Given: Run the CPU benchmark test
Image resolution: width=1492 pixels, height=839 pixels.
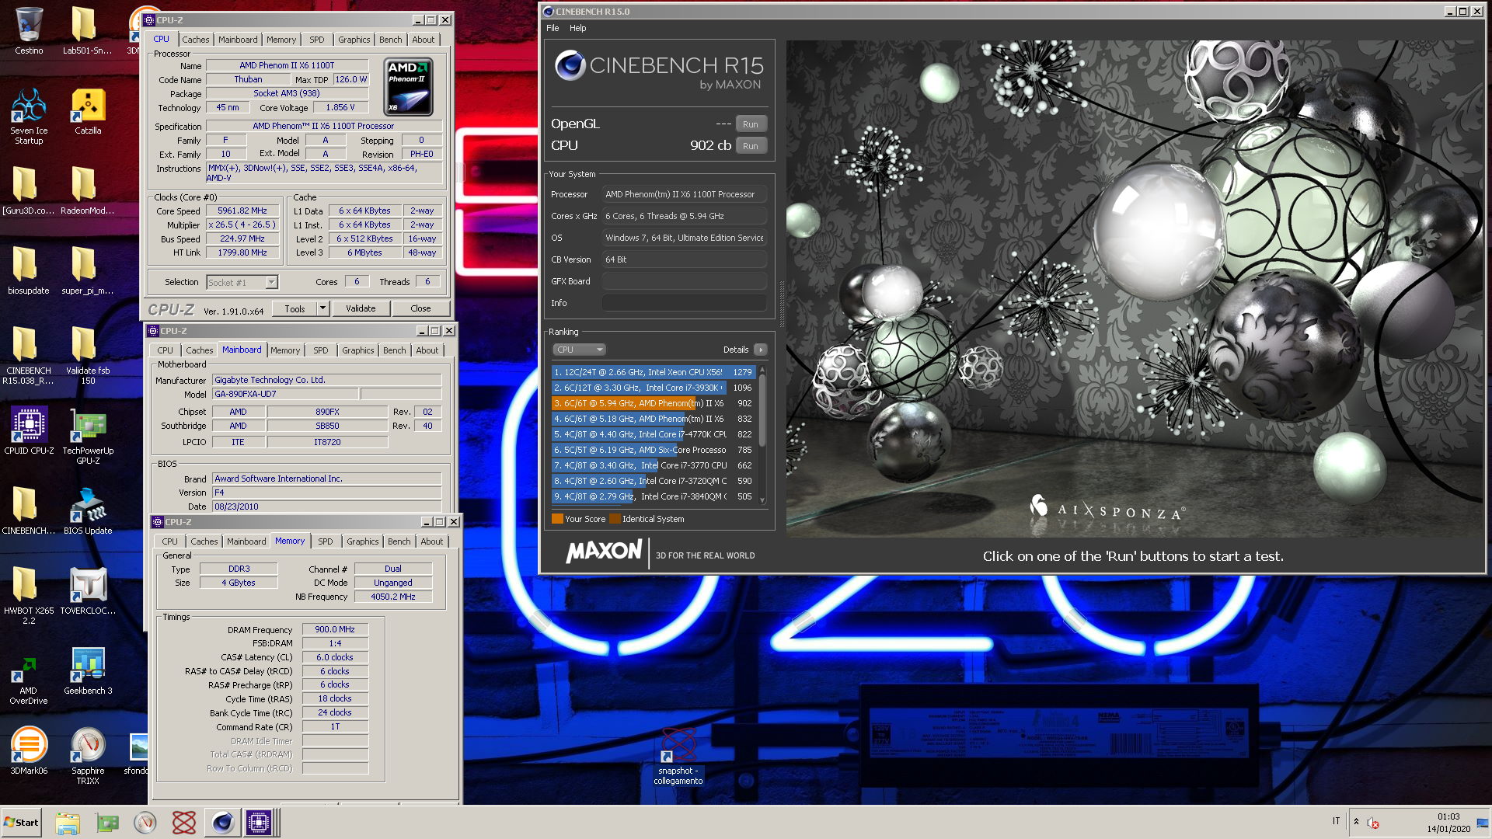Looking at the screenshot, I should [751, 146].
